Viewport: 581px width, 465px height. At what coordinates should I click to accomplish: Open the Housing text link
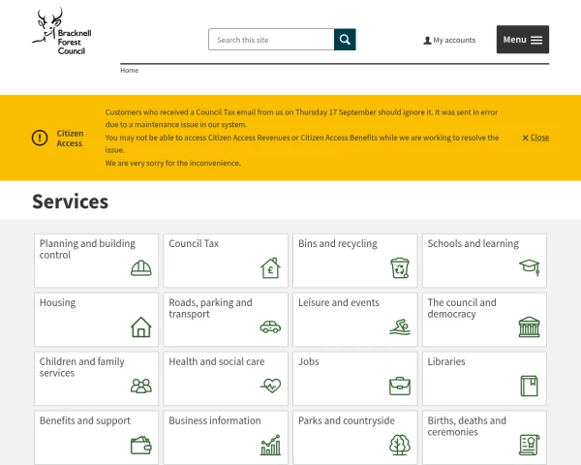click(x=57, y=302)
